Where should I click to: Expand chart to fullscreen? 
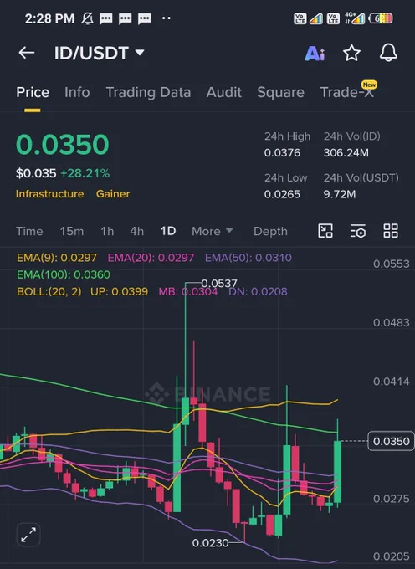pyautogui.click(x=28, y=535)
